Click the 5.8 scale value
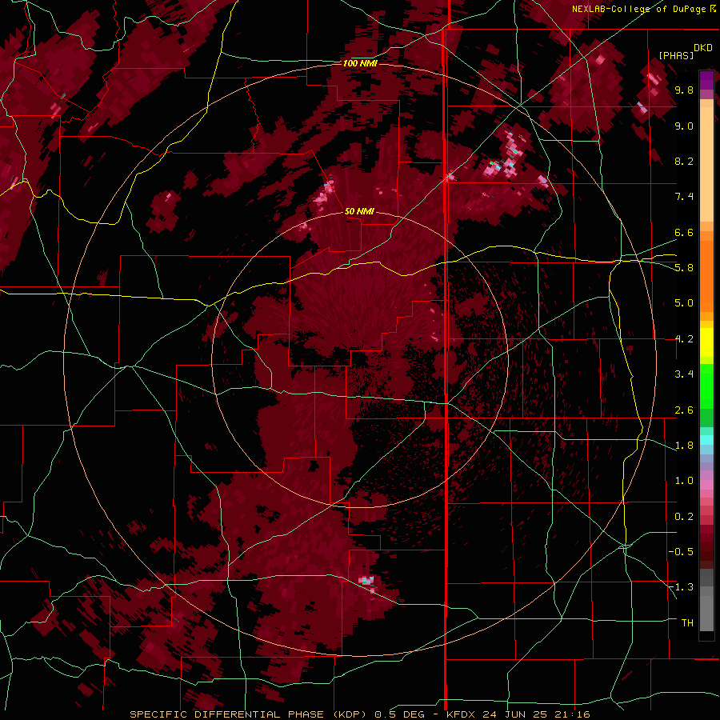The width and height of the screenshot is (720, 720). pyautogui.click(x=684, y=268)
